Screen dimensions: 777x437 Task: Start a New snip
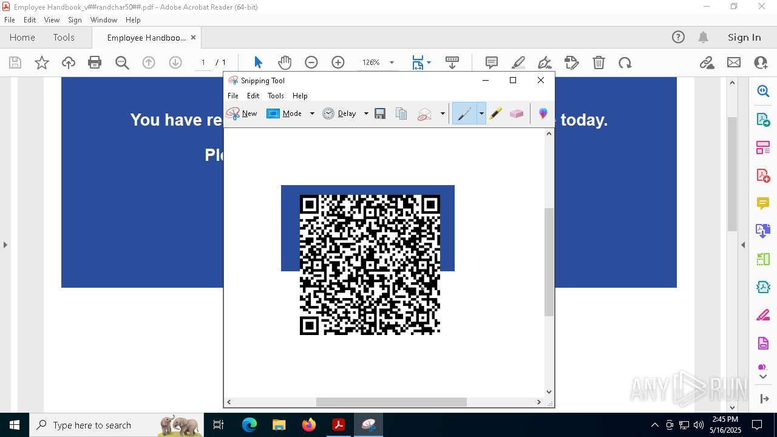(x=242, y=113)
